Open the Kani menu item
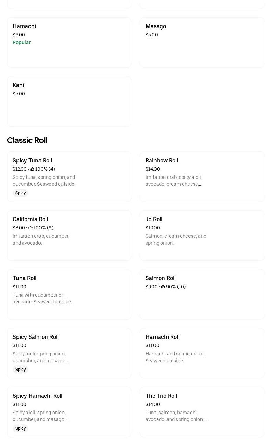The image size is (276, 439). click(19, 85)
